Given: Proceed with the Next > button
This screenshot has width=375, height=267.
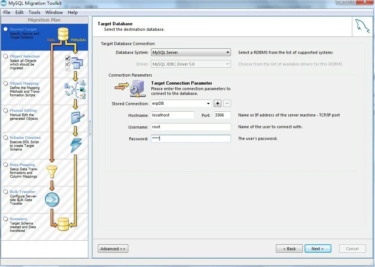Looking at the screenshot, I should tap(318, 249).
